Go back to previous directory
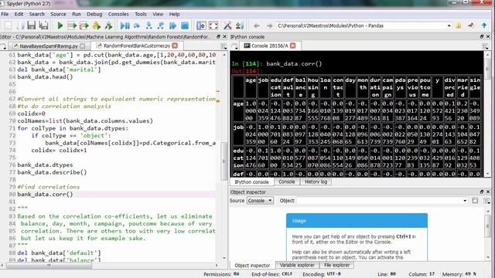Image resolution: width=495 pixels, height=278 pixels. point(256,25)
